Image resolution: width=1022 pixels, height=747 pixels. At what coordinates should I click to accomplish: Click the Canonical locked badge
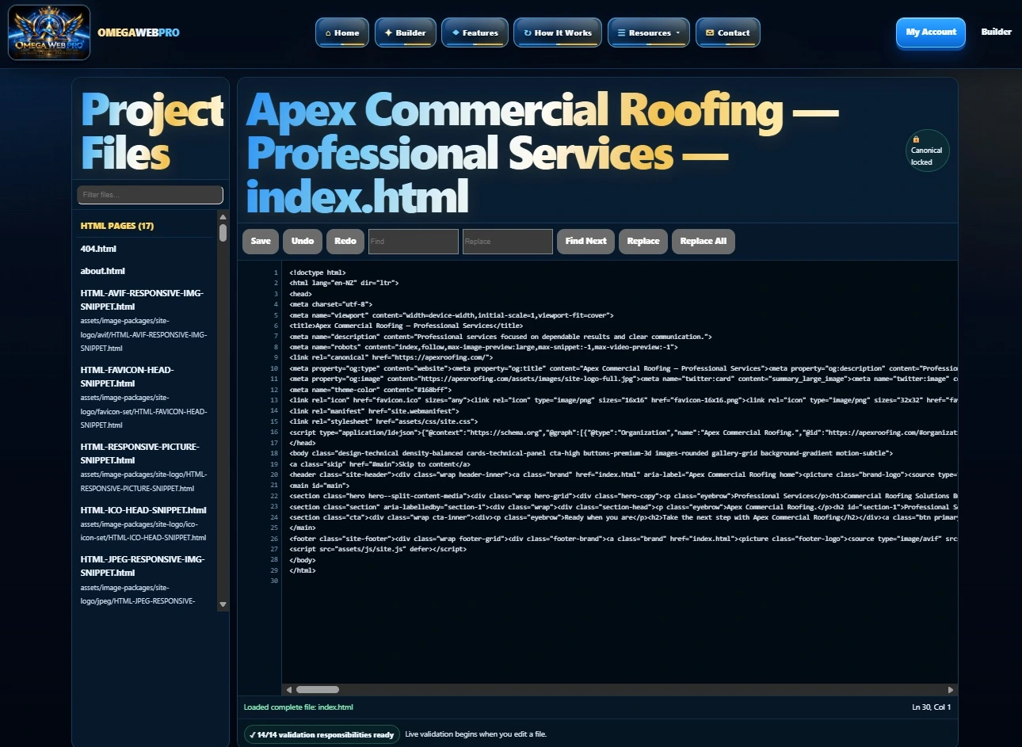pos(927,151)
